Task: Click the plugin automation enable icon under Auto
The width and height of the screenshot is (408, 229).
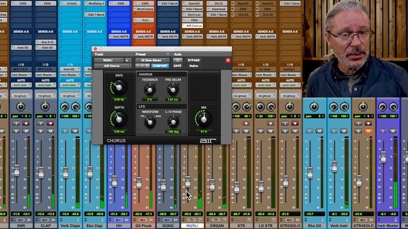Action: point(178,60)
